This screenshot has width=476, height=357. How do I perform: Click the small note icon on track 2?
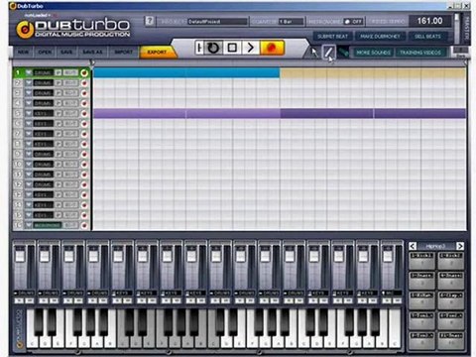tap(59, 83)
